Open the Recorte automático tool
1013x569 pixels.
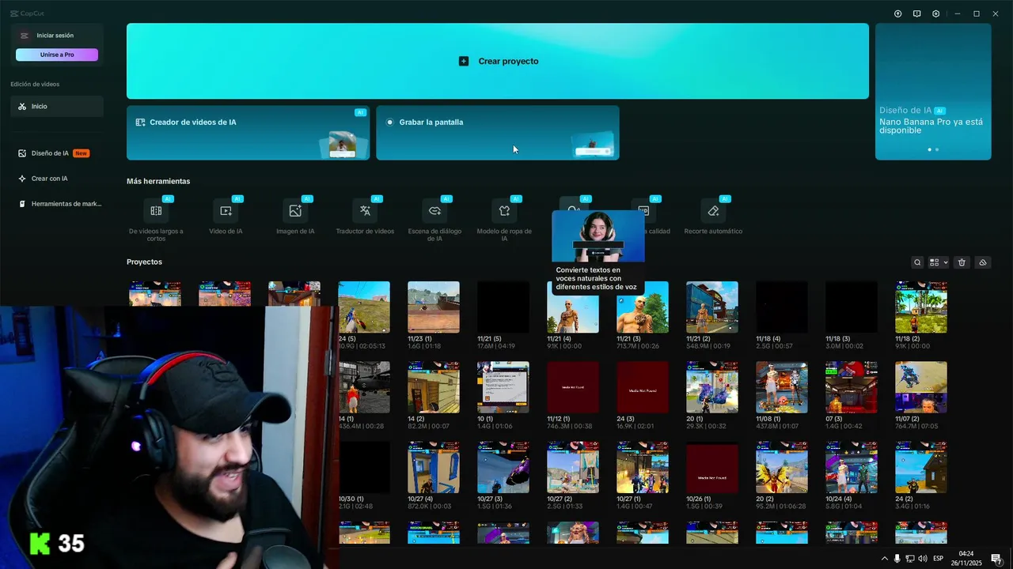tap(713, 217)
